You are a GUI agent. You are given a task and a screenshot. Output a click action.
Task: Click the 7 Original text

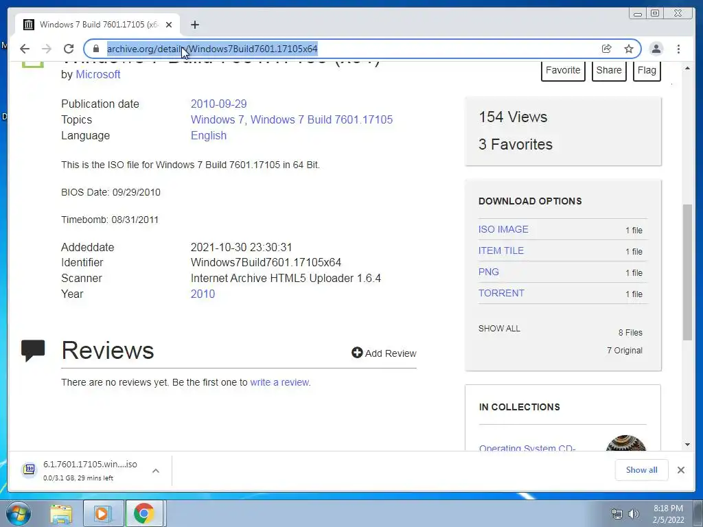pos(625,351)
